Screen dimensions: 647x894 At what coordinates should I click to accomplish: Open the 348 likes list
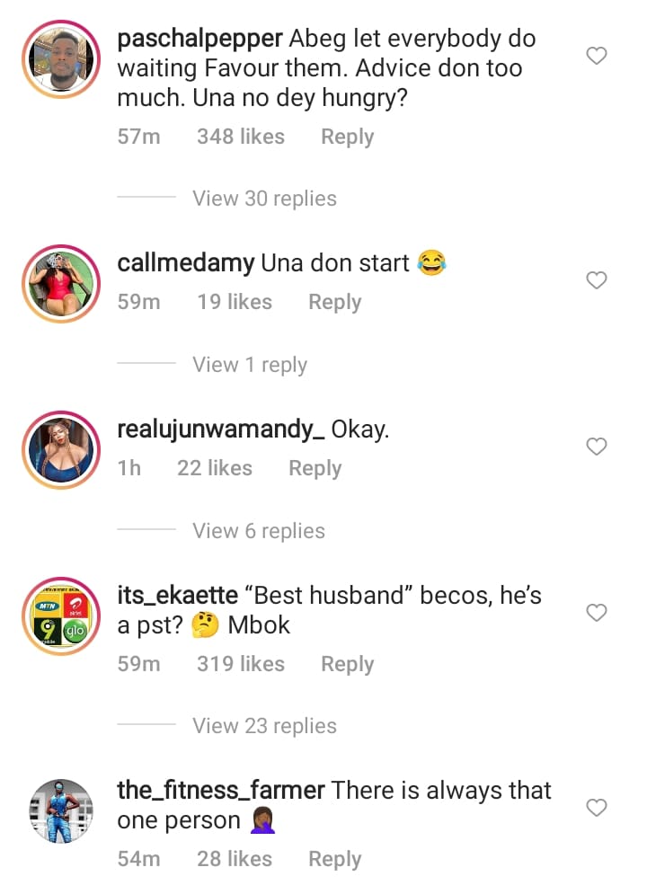(240, 137)
